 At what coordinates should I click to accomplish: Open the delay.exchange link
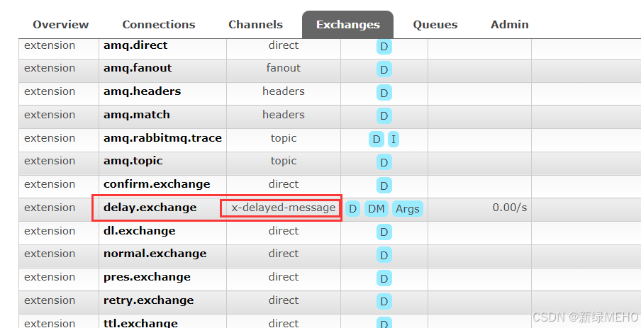pyautogui.click(x=150, y=208)
